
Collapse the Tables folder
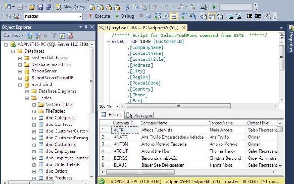coord(27,98)
